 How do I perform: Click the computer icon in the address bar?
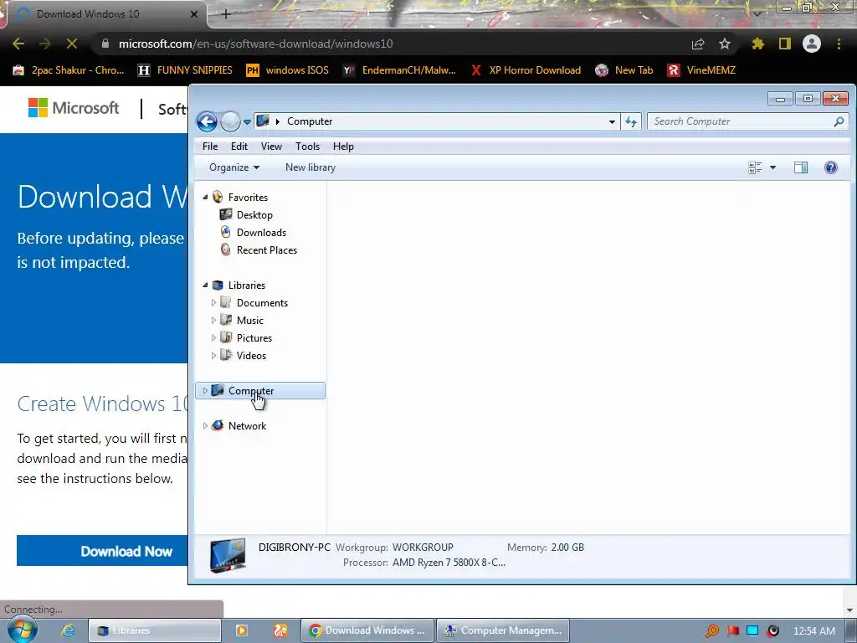pyautogui.click(x=263, y=121)
